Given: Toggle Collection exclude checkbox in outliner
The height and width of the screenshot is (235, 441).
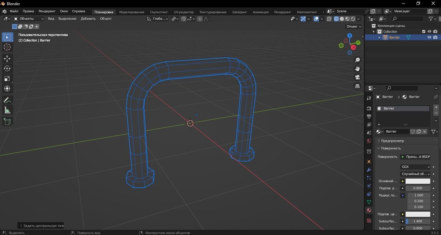Looking at the screenshot, I should (x=423, y=31).
